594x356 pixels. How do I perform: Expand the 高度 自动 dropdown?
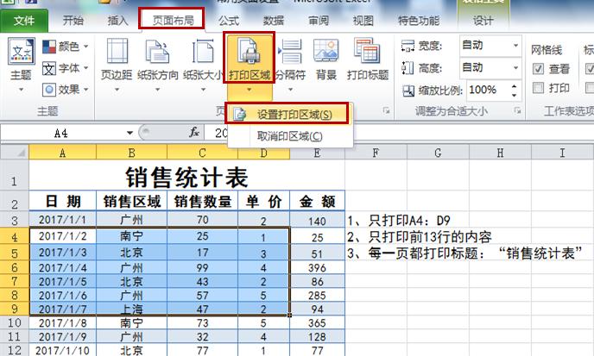[515, 68]
